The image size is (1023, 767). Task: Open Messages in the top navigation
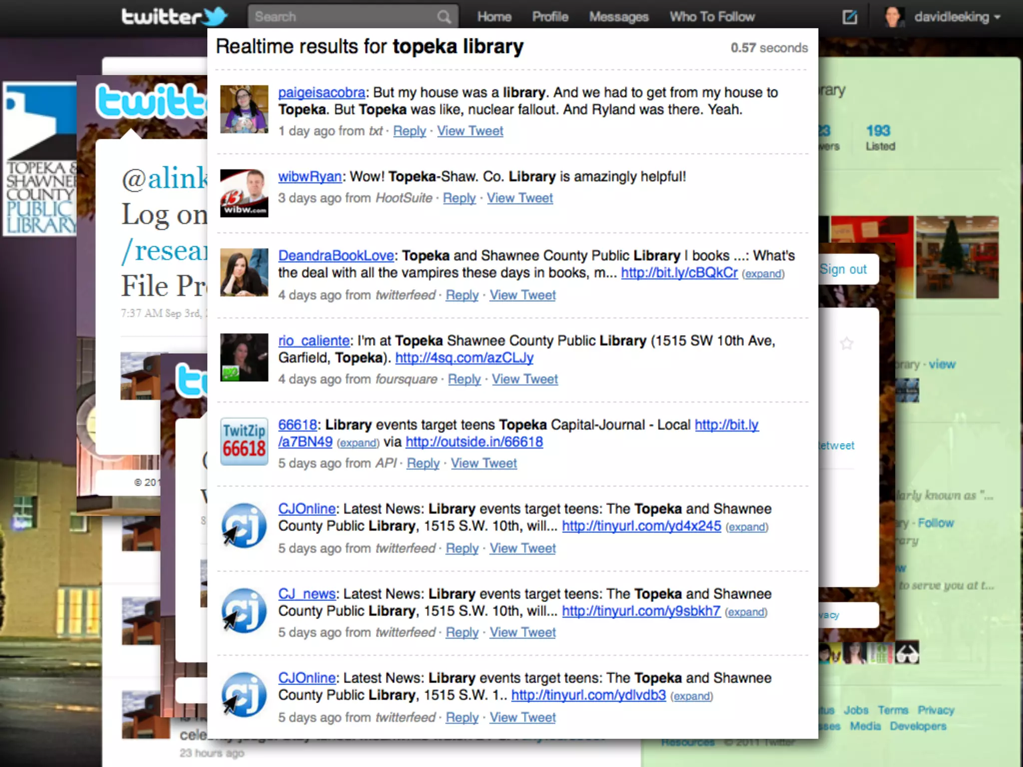pyautogui.click(x=618, y=17)
